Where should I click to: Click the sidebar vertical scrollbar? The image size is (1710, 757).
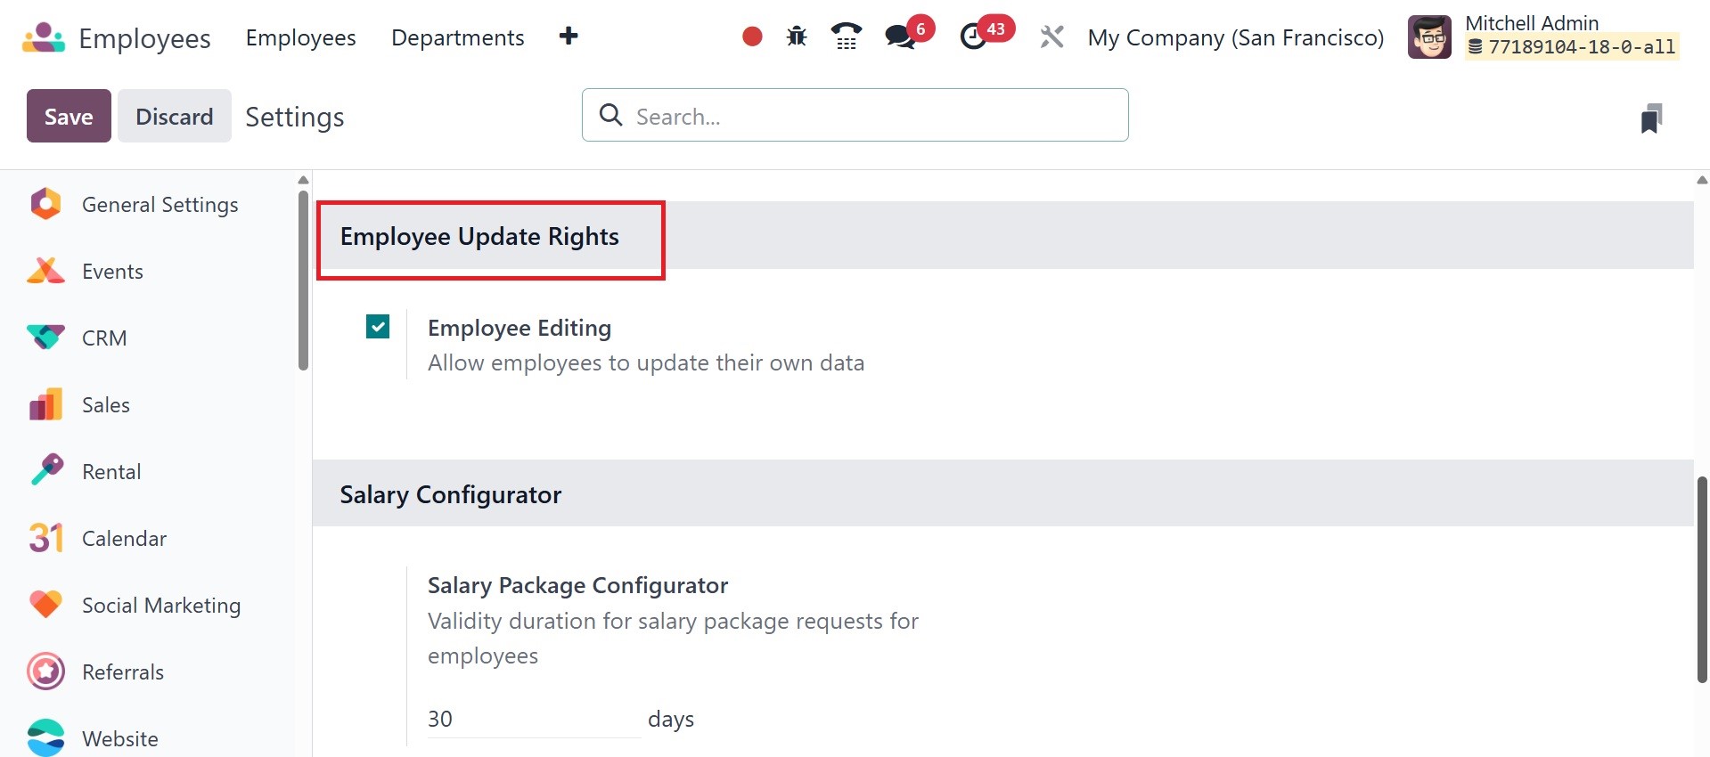point(303,281)
